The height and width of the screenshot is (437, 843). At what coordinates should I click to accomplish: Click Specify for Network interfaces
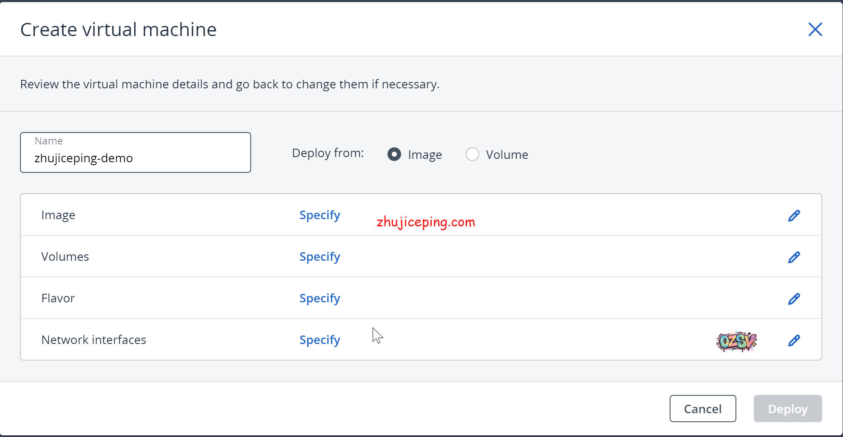point(320,340)
